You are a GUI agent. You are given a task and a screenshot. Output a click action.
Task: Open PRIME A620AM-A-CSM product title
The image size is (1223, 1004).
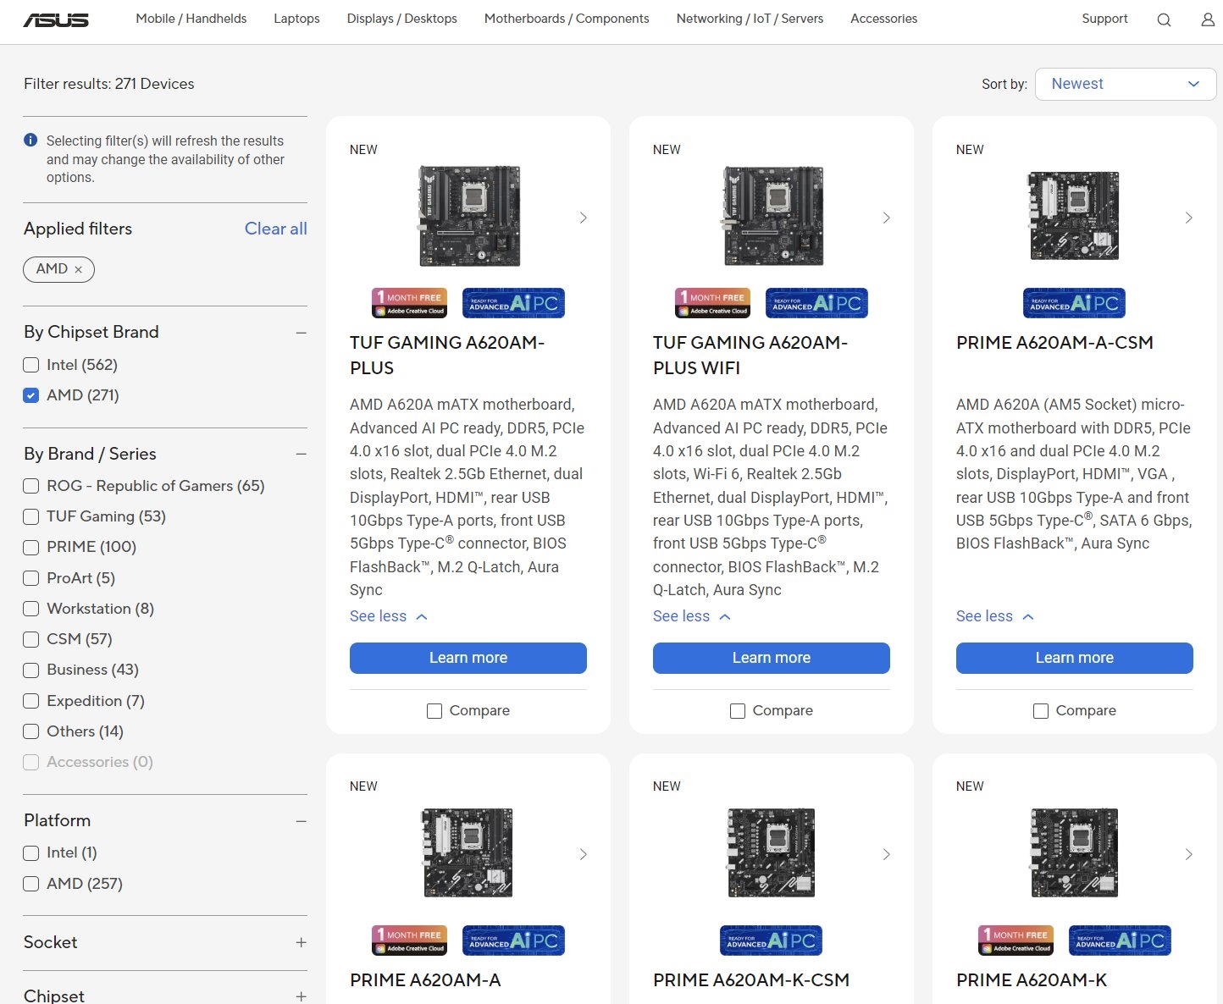1054,343
